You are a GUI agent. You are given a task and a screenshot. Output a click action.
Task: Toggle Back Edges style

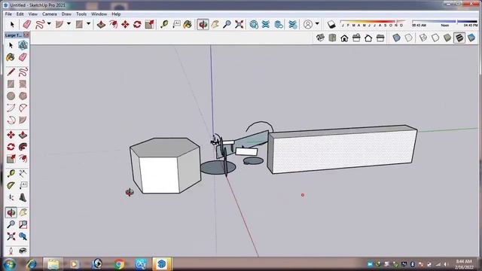408,38
